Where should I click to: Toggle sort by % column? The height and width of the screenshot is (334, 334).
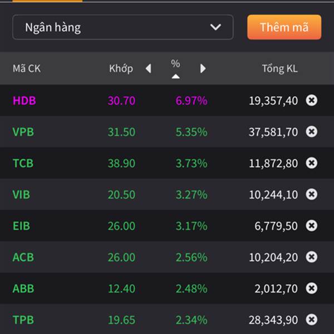pos(175,68)
